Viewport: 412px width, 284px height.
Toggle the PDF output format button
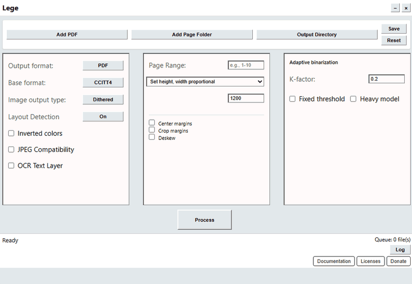click(103, 66)
